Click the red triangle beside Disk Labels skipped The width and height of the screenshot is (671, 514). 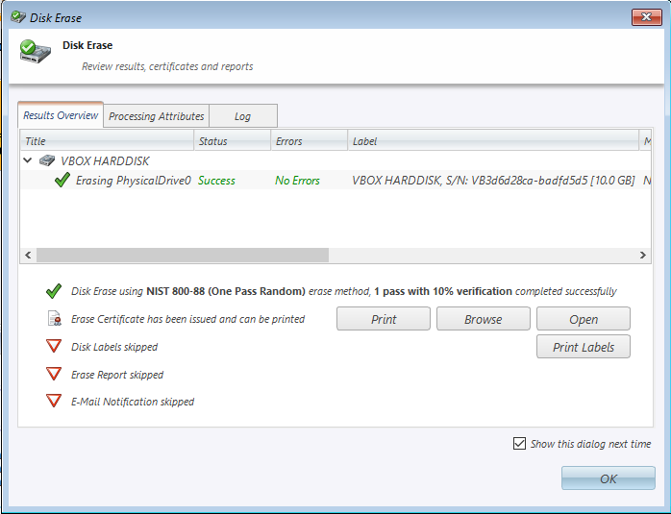pos(54,346)
